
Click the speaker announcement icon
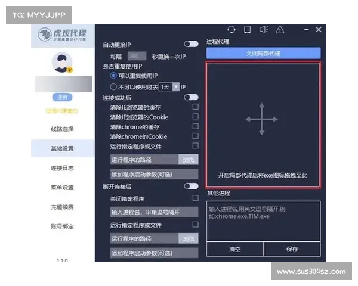coord(263,30)
